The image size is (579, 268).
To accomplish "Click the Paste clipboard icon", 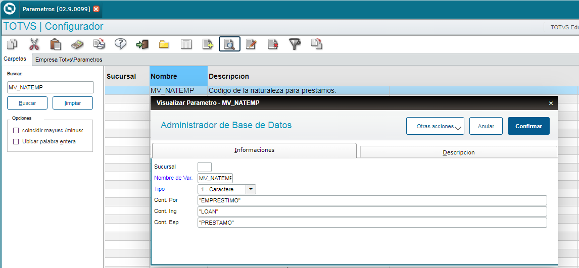I will [x=56, y=44].
